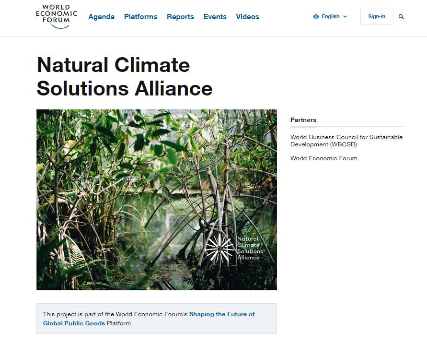The height and width of the screenshot is (345, 427).
Task: Expand the English language chevron
Action: [x=345, y=17]
